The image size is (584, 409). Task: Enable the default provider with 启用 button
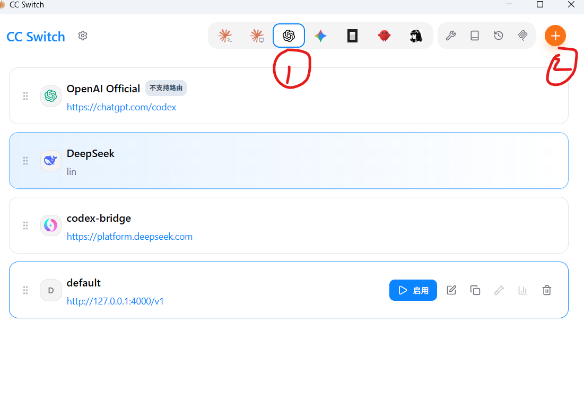pyautogui.click(x=413, y=290)
